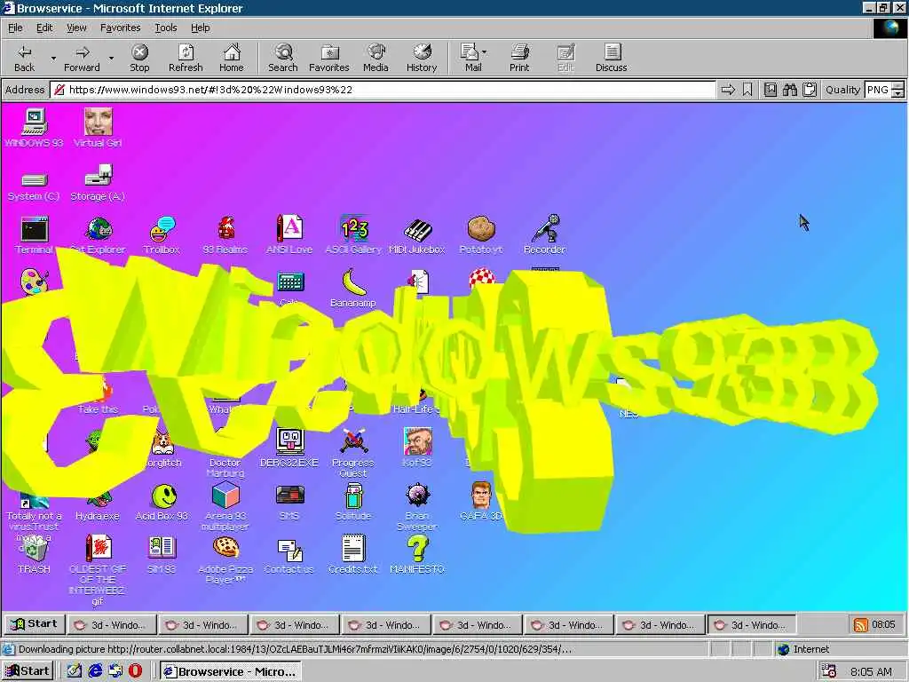
Task: Launch the Recorder microphone icon
Action: 544,234
